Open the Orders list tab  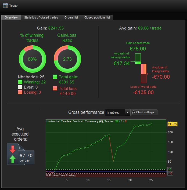click(71, 17)
